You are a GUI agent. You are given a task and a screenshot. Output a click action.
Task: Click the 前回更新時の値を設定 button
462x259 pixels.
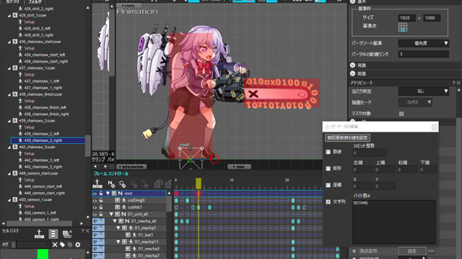click(348, 137)
